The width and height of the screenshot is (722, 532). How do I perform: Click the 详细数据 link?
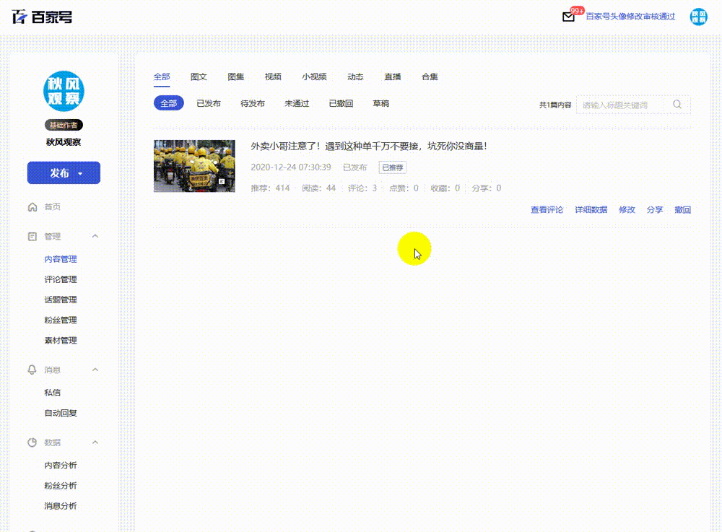point(591,209)
